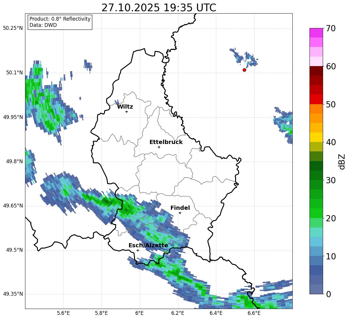
Task: Click the 49.5°N latitude label
Action: click(x=14, y=250)
